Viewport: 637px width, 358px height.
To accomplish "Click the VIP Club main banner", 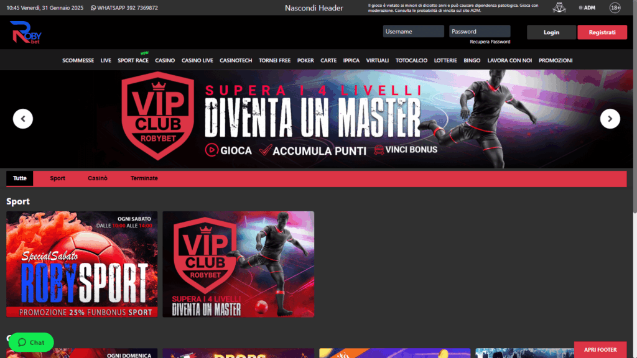I will pos(317,119).
